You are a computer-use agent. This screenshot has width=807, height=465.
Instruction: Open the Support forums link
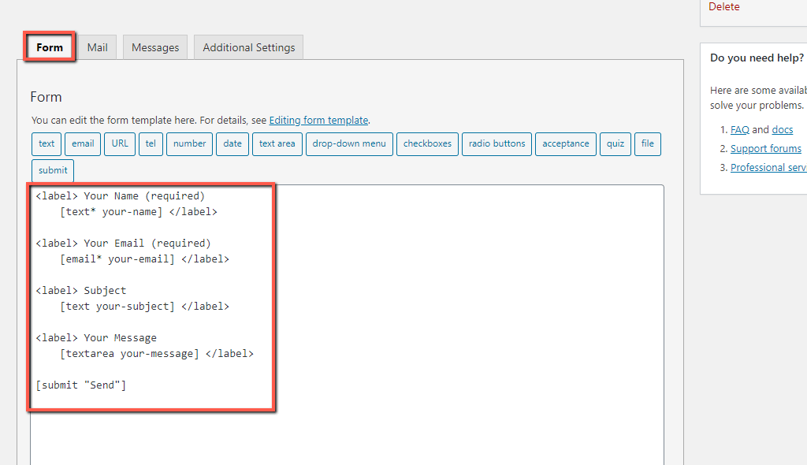(766, 148)
